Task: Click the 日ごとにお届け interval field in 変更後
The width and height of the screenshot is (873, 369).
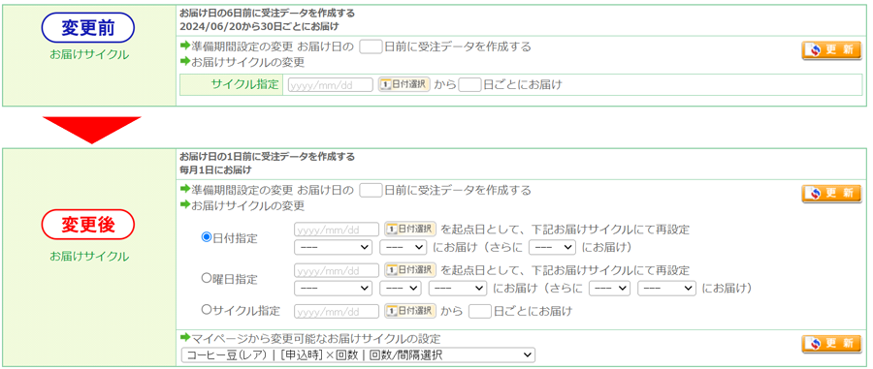Action: pyautogui.click(x=480, y=311)
